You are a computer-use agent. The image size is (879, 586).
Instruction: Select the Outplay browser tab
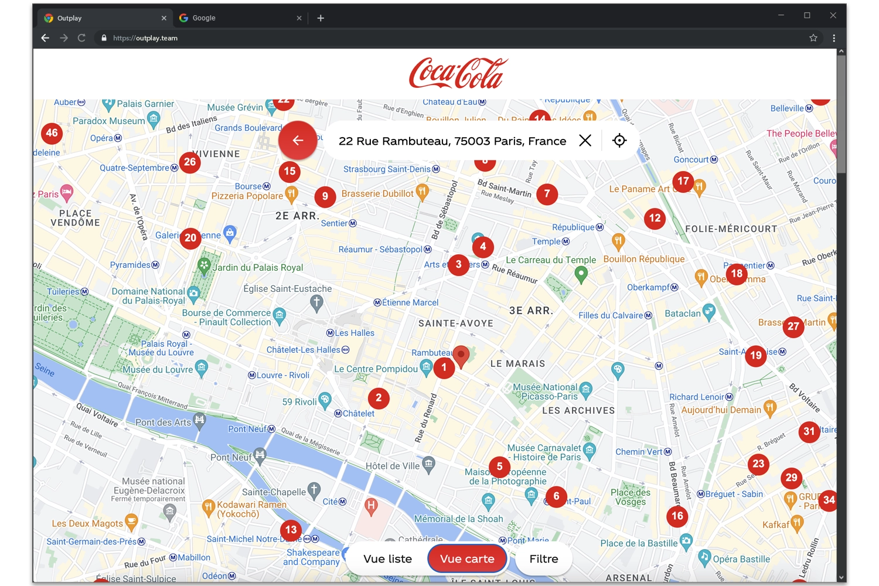point(105,18)
